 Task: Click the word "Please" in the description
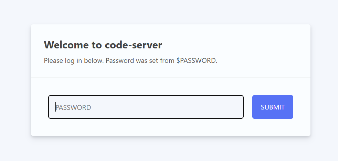(x=53, y=61)
